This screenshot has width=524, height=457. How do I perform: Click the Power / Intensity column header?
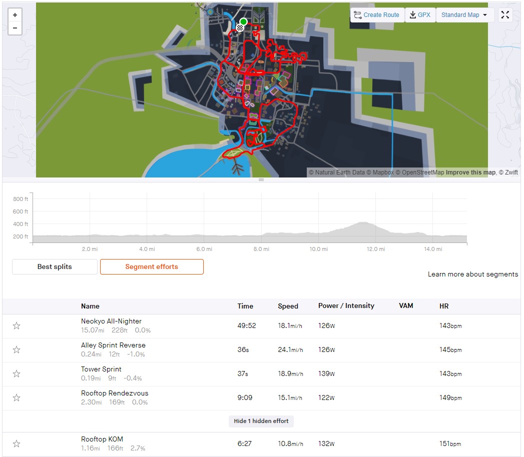tap(346, 306)
